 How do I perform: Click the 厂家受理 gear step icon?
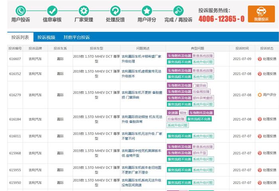[x=84, y=11]
